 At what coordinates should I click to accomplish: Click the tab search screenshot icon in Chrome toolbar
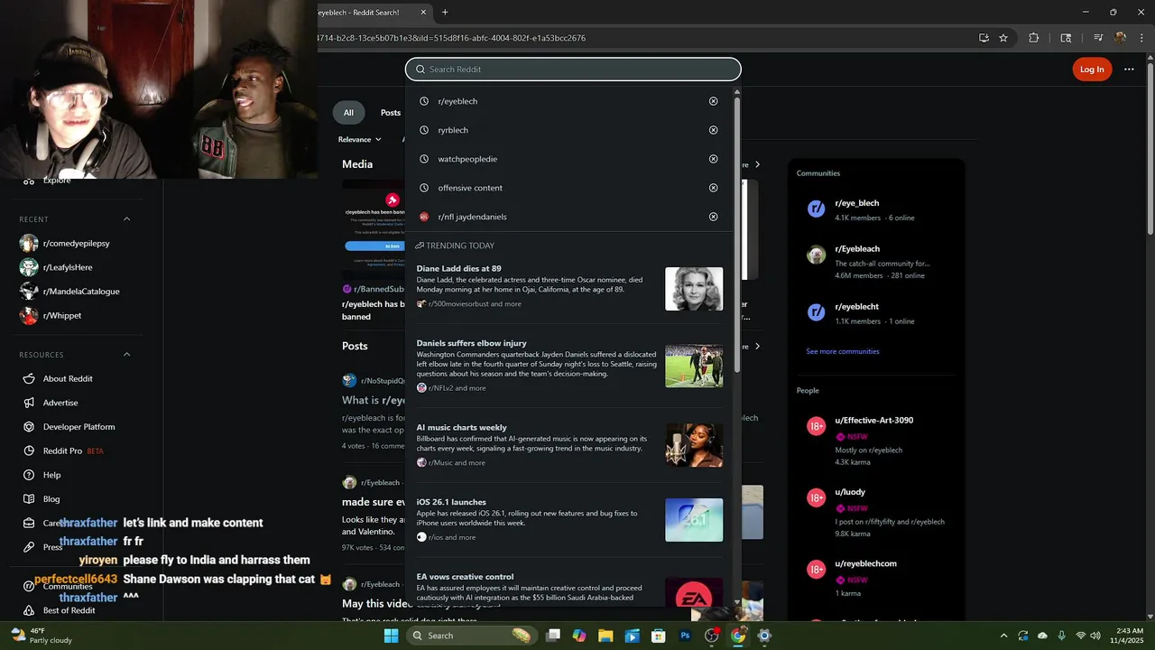pyautogui.click(x=1066, y=38)
